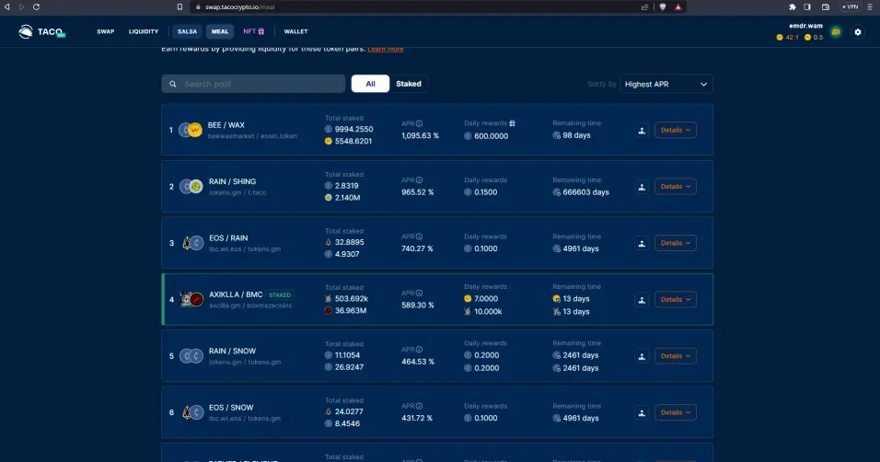The width and height of the screenshot is (880, 462).
Task: Click the address bar URL swap.tacocrypto.io
Action: (x=239, y=7)
